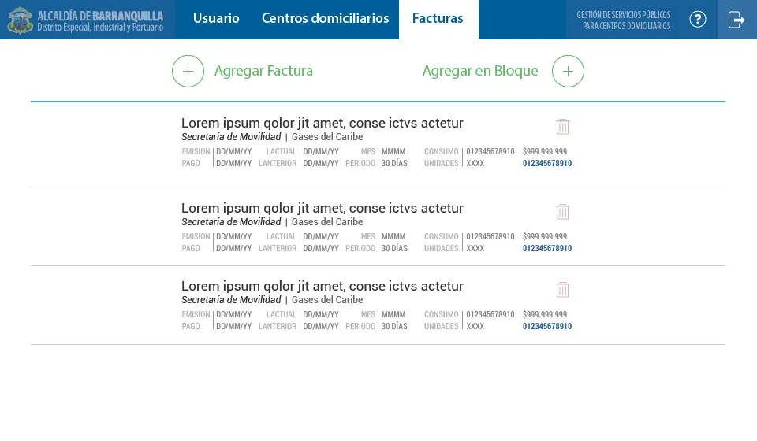Click second invoice LANTERIOR date DD/MM/YY
This screenshot has width=757, height=441.
tap(321, 248)
